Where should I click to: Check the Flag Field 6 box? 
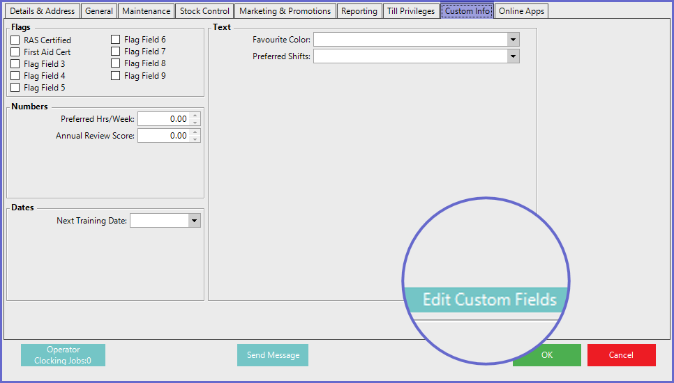pyautogui.click(x=116, y=40)
